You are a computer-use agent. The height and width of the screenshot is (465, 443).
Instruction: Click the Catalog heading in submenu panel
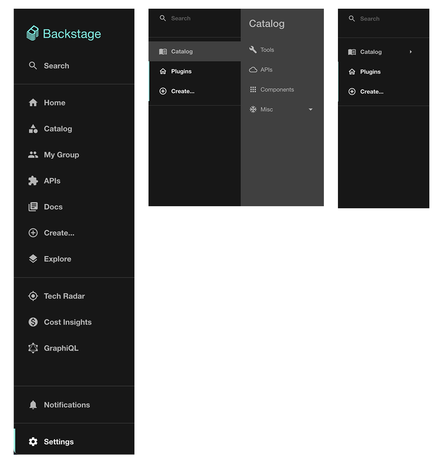click(x=266, y=24)
